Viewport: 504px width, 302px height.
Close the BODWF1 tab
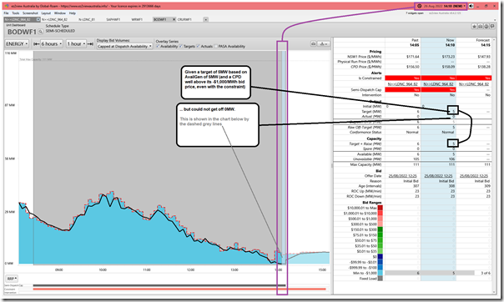[174, 19]
